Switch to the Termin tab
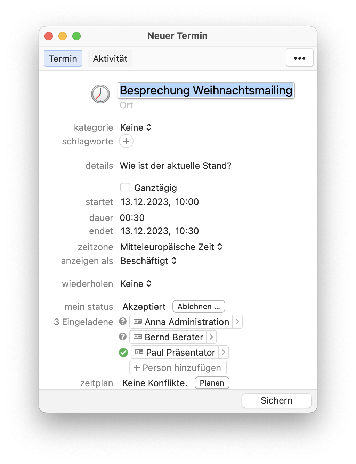This screenshot has height=464, width=356. 63,58
